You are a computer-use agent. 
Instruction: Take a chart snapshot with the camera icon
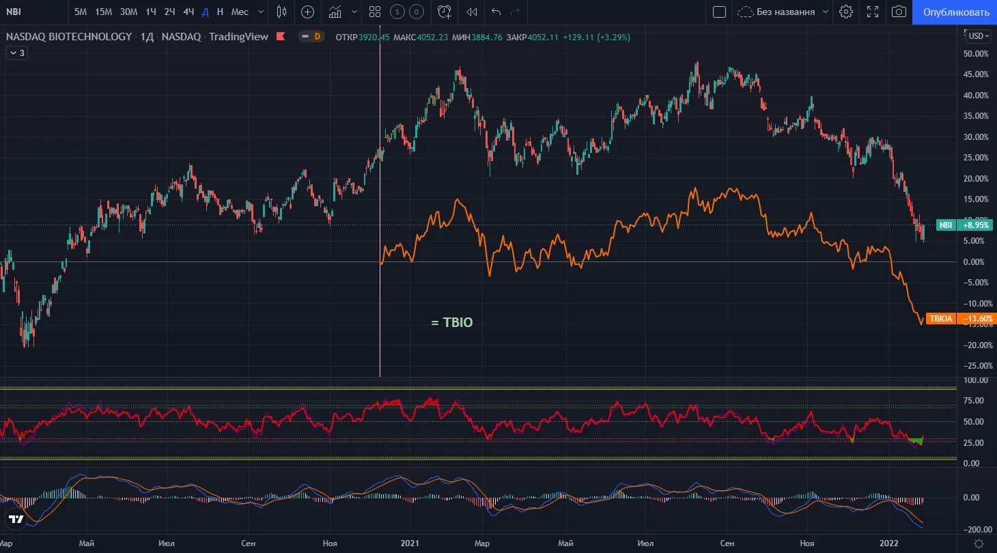point(899,12)
